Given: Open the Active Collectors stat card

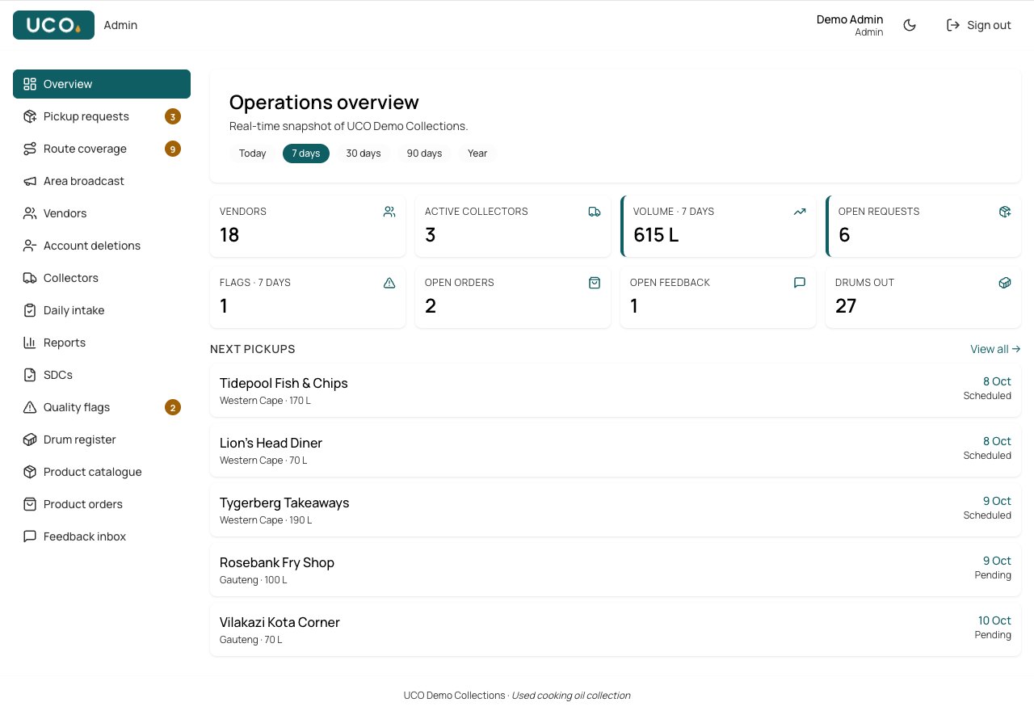Looking at the screenshot, I should tap(513, 226).
